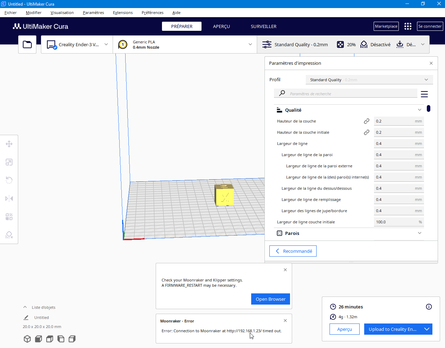This screenshot has height=348, width=445.
Task: Open the Generic PLA material dropdown
Action: [x=185, y=44]
